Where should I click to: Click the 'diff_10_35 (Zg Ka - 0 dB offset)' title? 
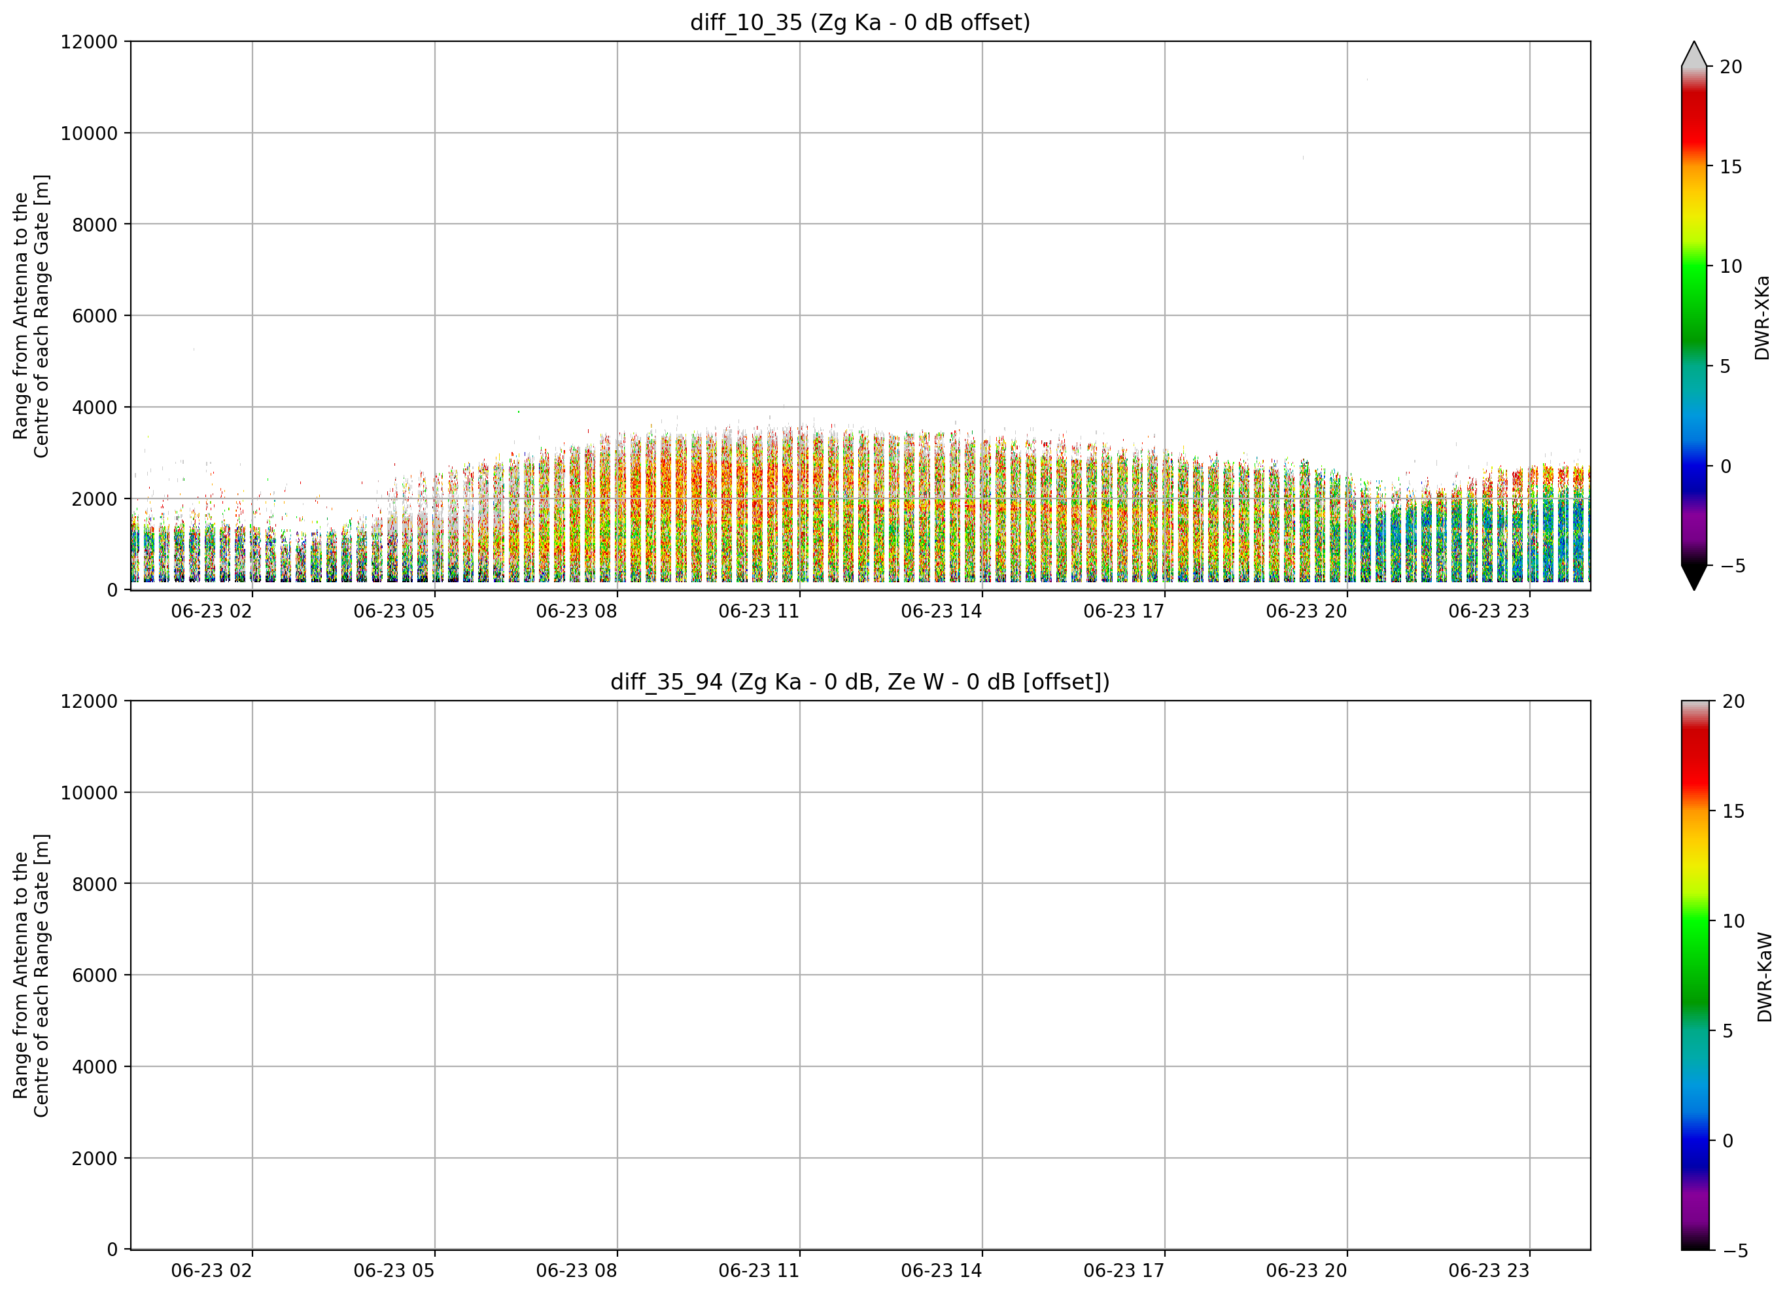[x=860, y=23]
